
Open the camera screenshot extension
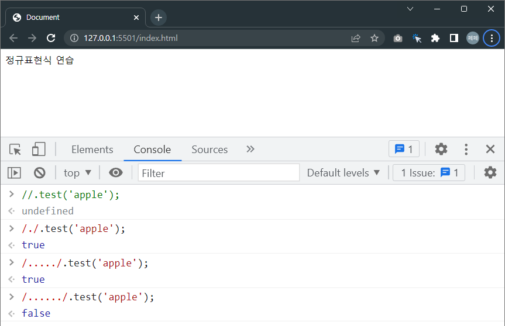[x=398, y=38]
